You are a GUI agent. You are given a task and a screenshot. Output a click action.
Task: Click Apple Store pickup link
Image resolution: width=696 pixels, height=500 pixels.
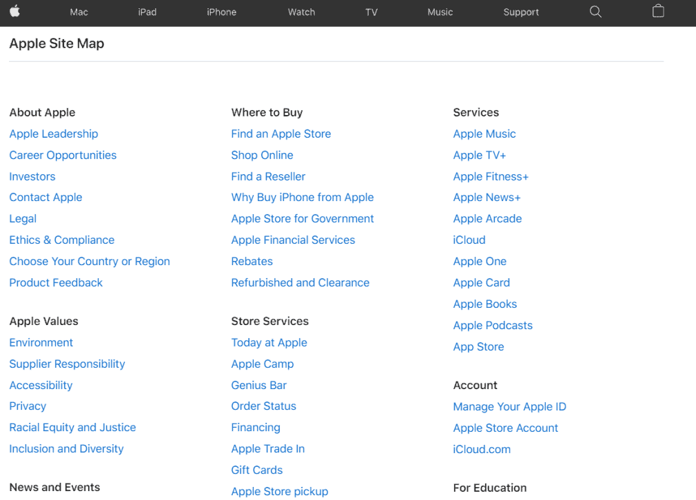point(280,491)
